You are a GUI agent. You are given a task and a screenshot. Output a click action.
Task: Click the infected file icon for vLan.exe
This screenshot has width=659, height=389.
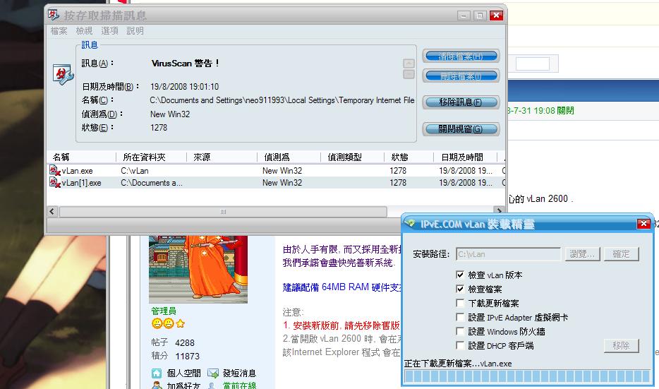pos(55,170)
